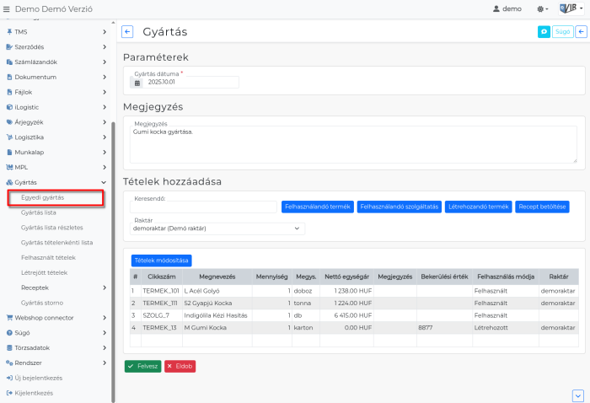Toggle the hamburger sidebar menu
Screen dimensions: 590x403
pyautogui.click(x=8, y=8)
